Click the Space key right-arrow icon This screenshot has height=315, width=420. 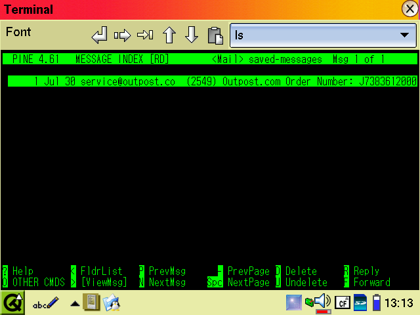click(122, 35)
